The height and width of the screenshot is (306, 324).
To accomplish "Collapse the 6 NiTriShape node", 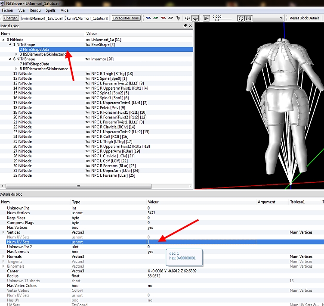I will [10, 59].
